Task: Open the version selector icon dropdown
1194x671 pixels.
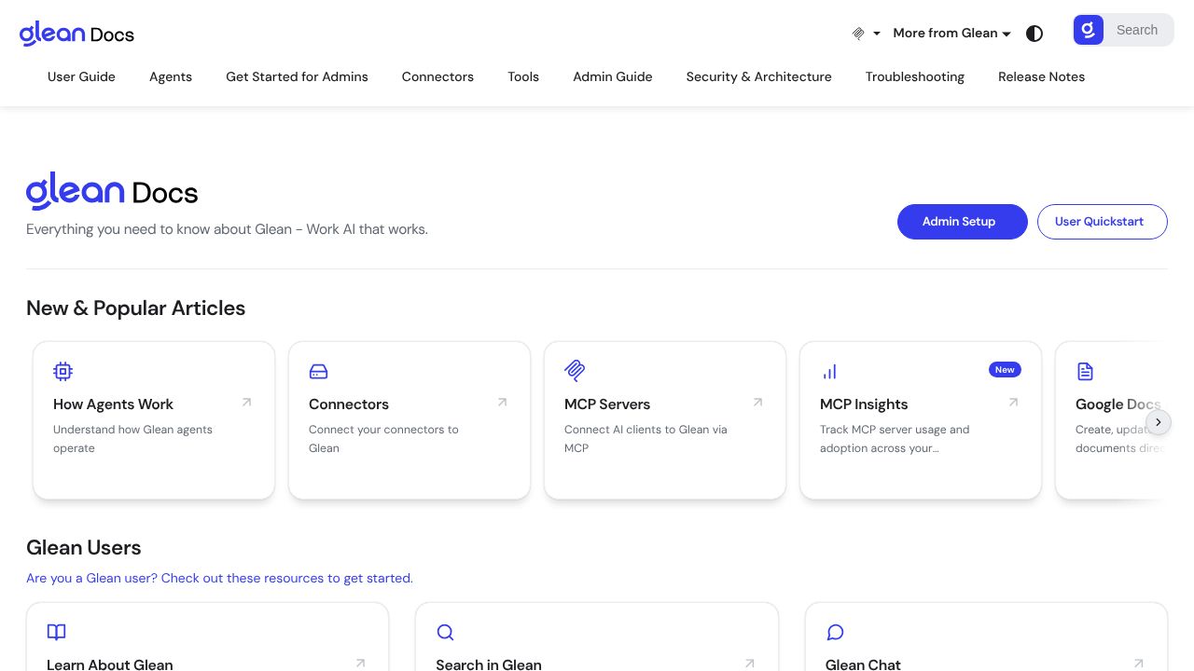Action: [x=866, y=34]
